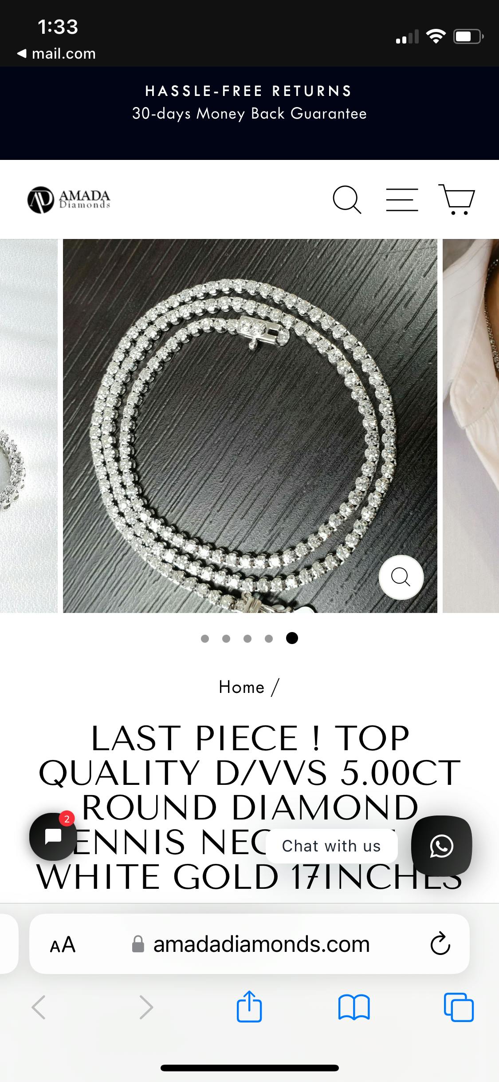This screenshot has width=499, height=1082.
Task: Select the fourth carousel dot
Action: [269, 639]
